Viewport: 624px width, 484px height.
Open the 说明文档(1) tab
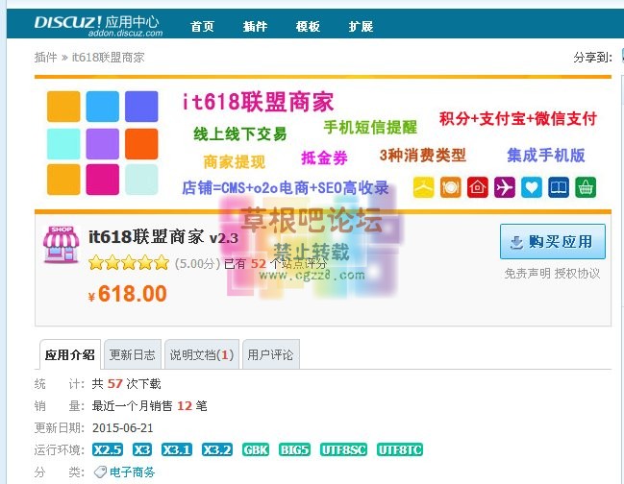tap(201, 354)
